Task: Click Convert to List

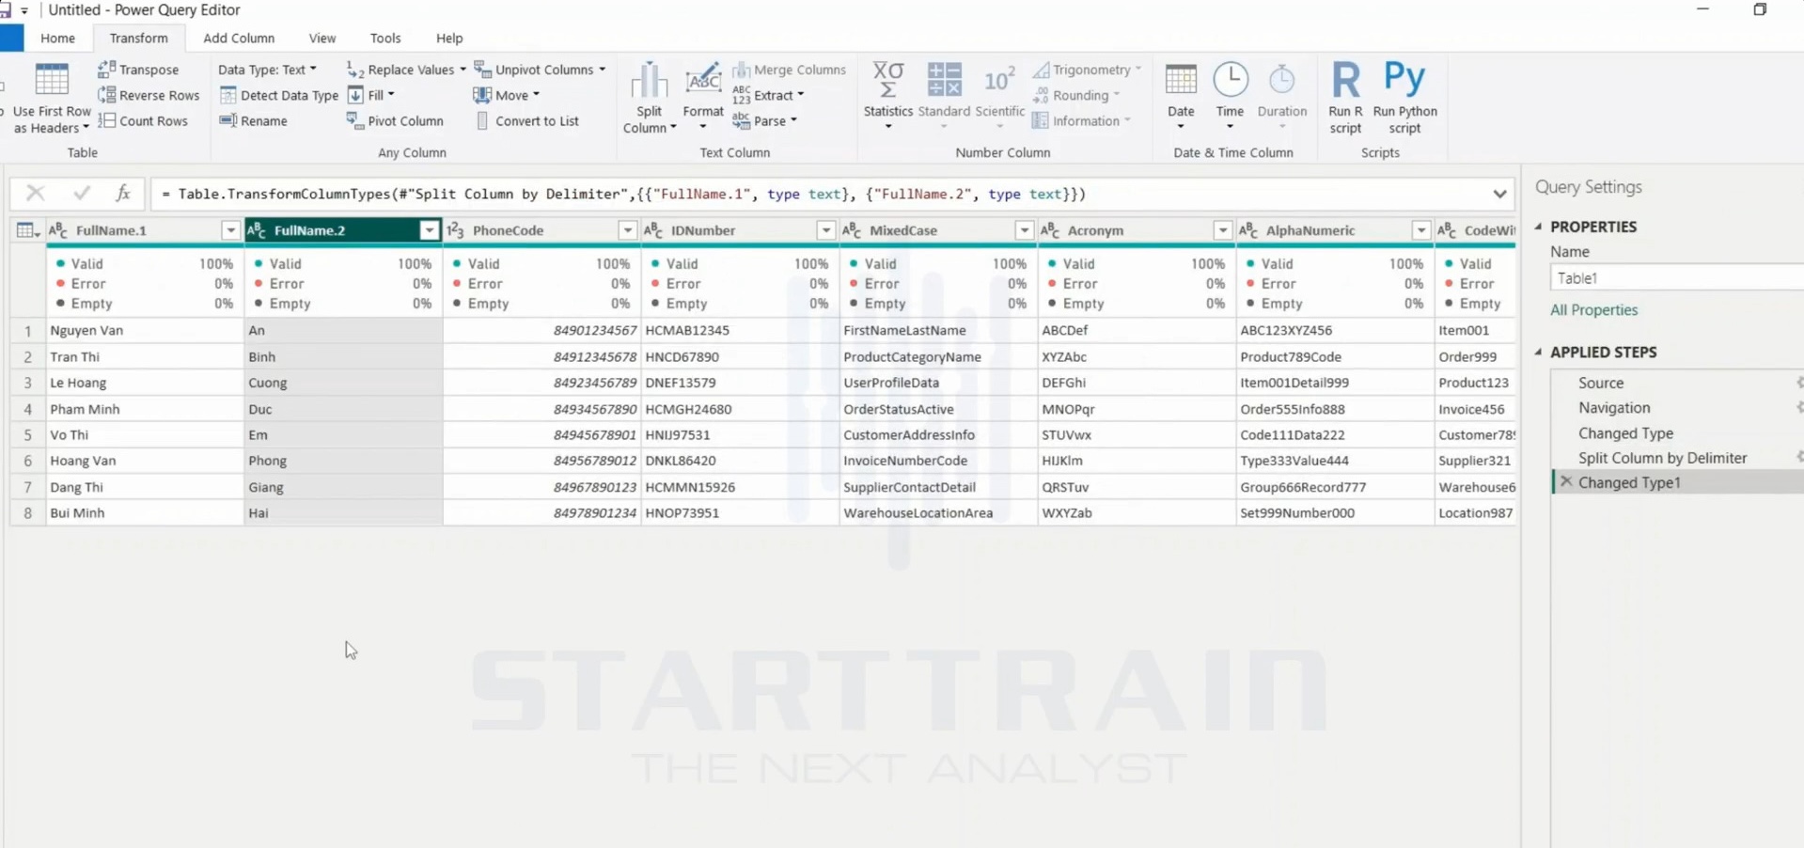Action: click(x=526, y=120)
